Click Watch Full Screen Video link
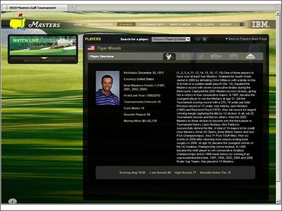Image resolution: width=282 pixels, height=211 pixels. point(43,61)
